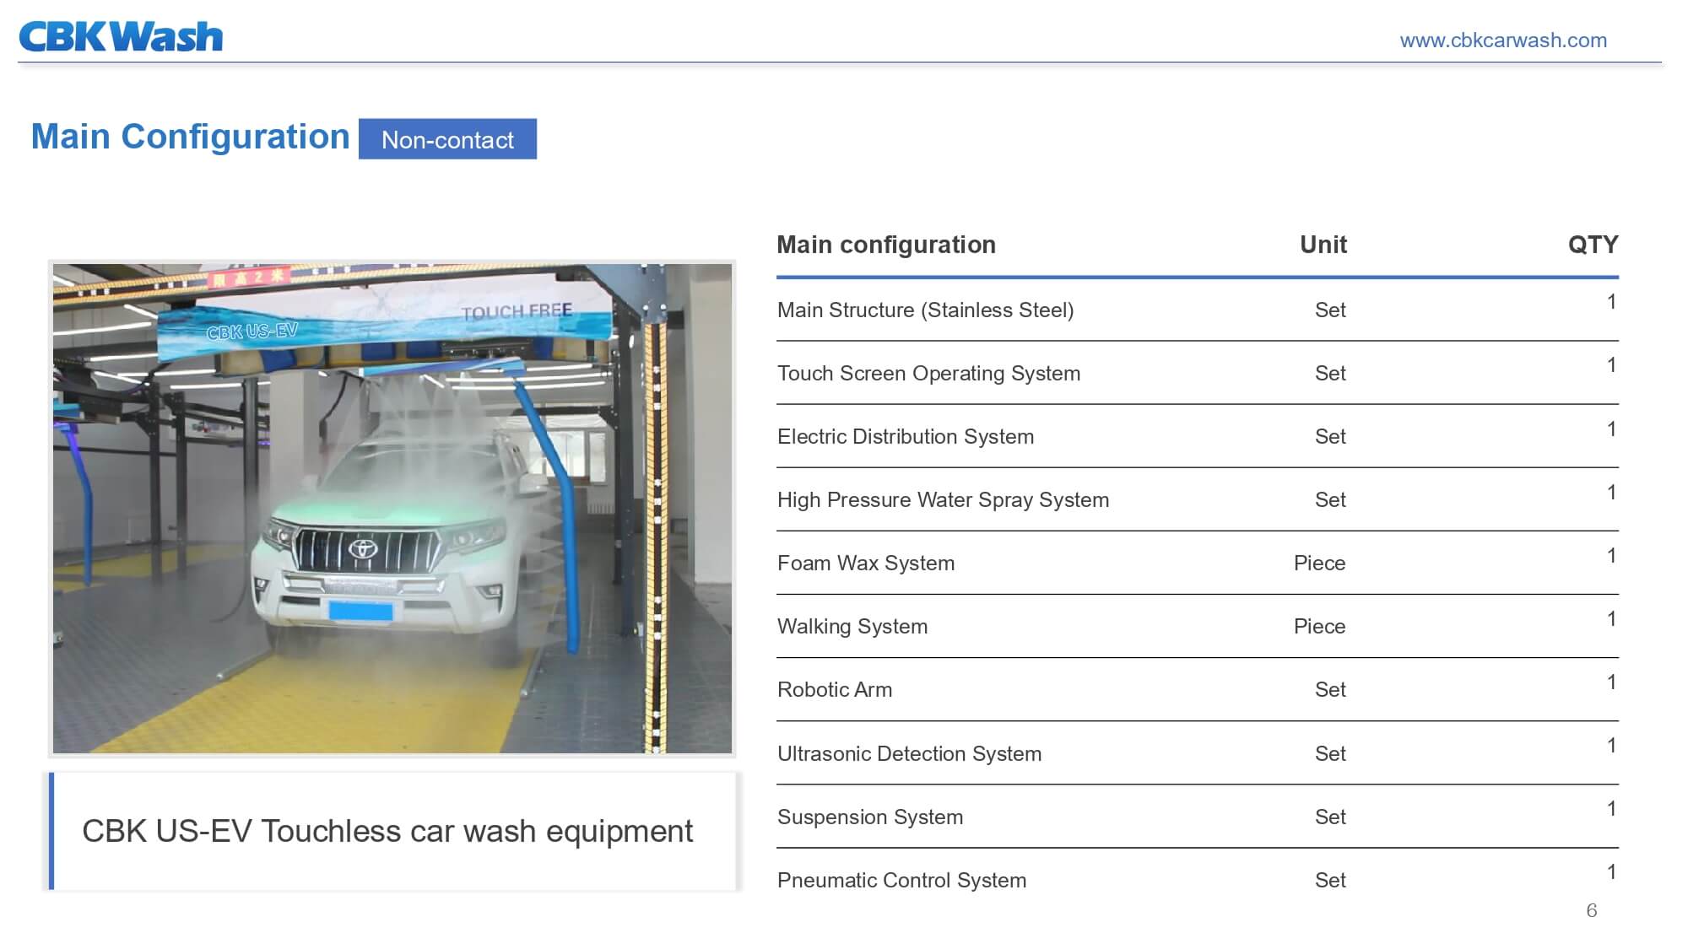
Task: Select 'Electric Distribution System' text
Action: click(906, 437)
